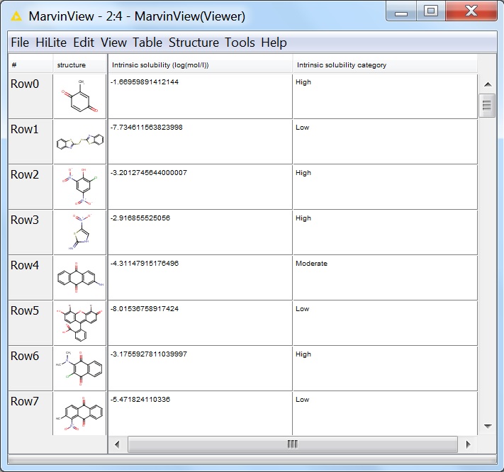Open the File menu
This screenshot has height=472, width=504.
coord(20,43)
